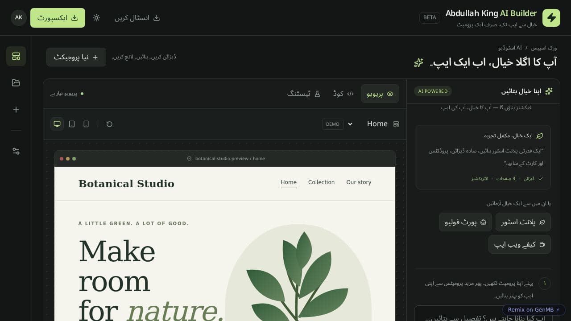Image resolution: width=571 pixels, height=321 pixels.
Task: Click the page layout icon beside Home
Action: click(396, 124)
